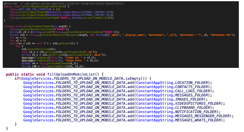Click the LOCATION_FOLDER constant
The height and width of the screenshot is (132, 244).
coord(191,83)
